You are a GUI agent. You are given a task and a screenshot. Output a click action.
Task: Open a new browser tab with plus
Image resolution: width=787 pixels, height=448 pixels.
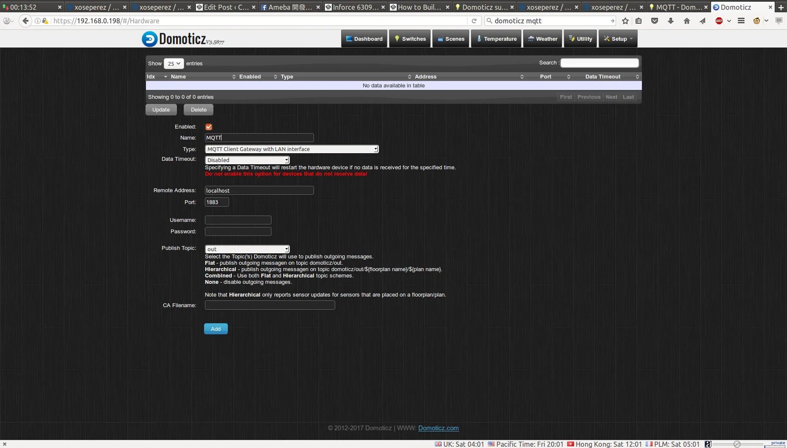pos(781,7)
